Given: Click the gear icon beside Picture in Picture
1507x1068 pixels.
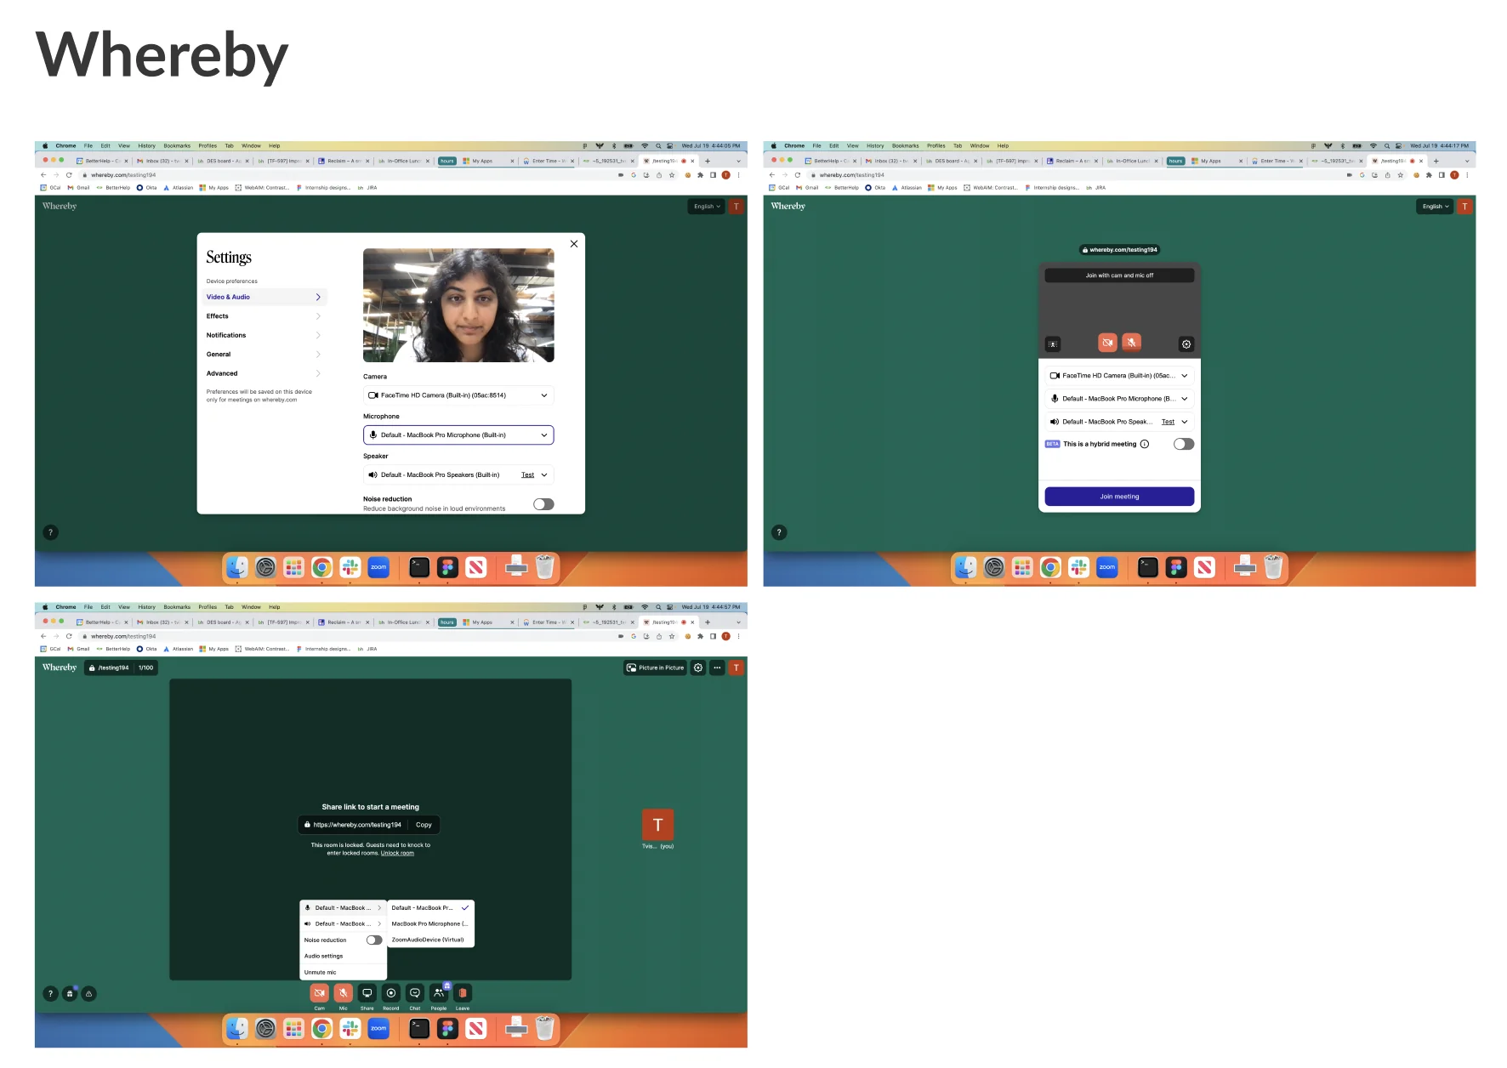Looking at the screenshot, I should click(x=698, y=667).
